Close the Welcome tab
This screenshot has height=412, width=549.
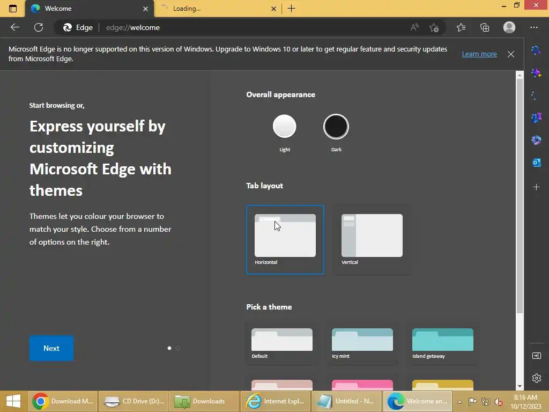click(x=145, y=9)
